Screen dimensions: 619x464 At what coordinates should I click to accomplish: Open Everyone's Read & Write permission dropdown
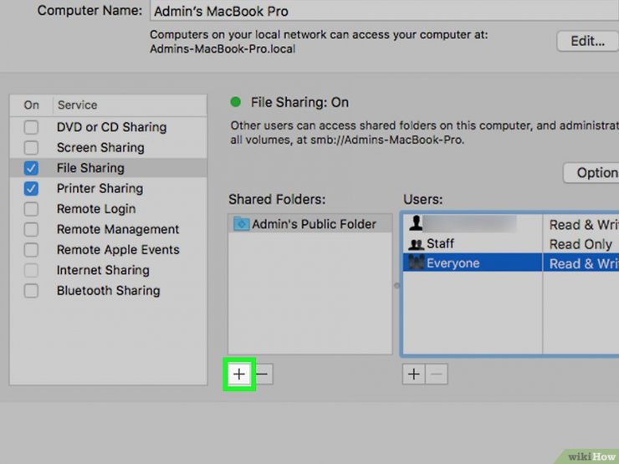[581, 263]
